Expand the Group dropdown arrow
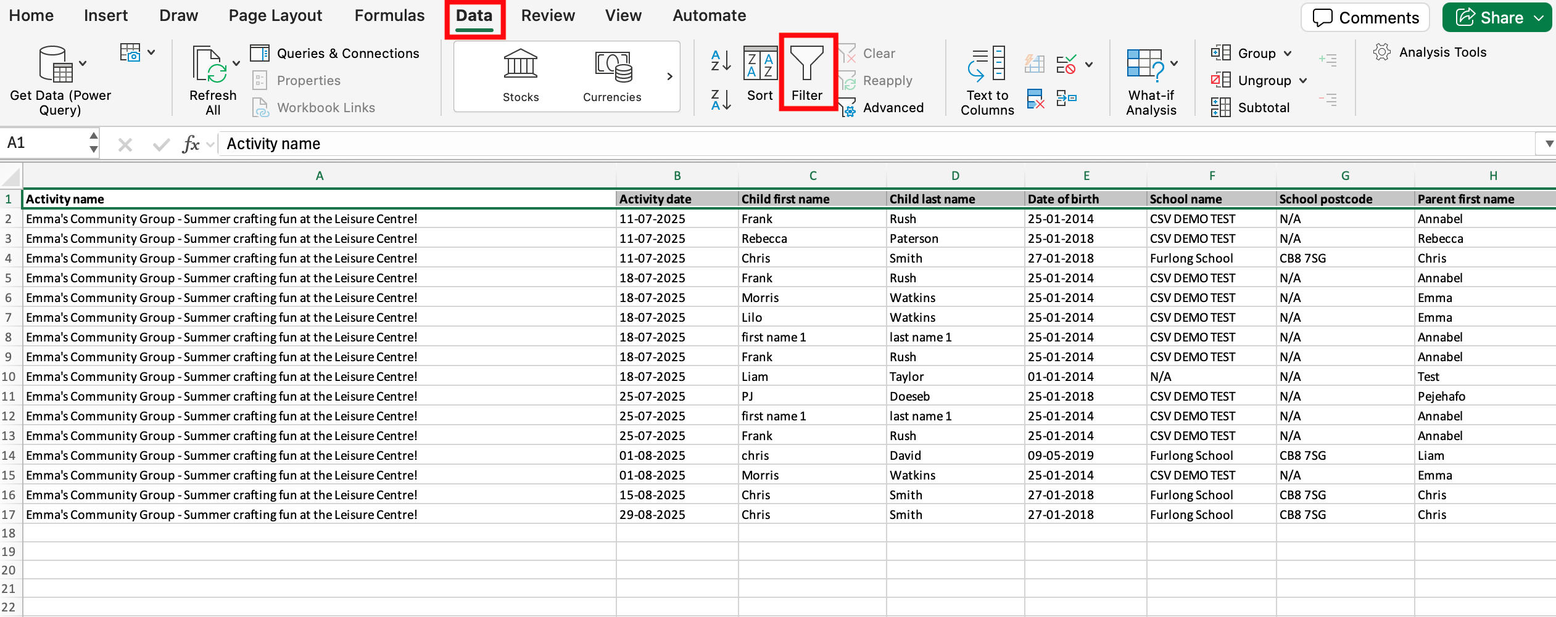The image size is (1556, 617). point(1288,54)
